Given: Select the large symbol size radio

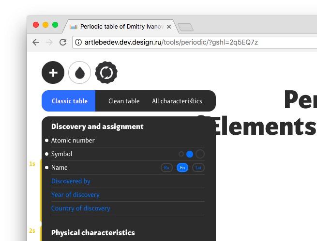Looking at the screenshot, I should pos(200,154).
